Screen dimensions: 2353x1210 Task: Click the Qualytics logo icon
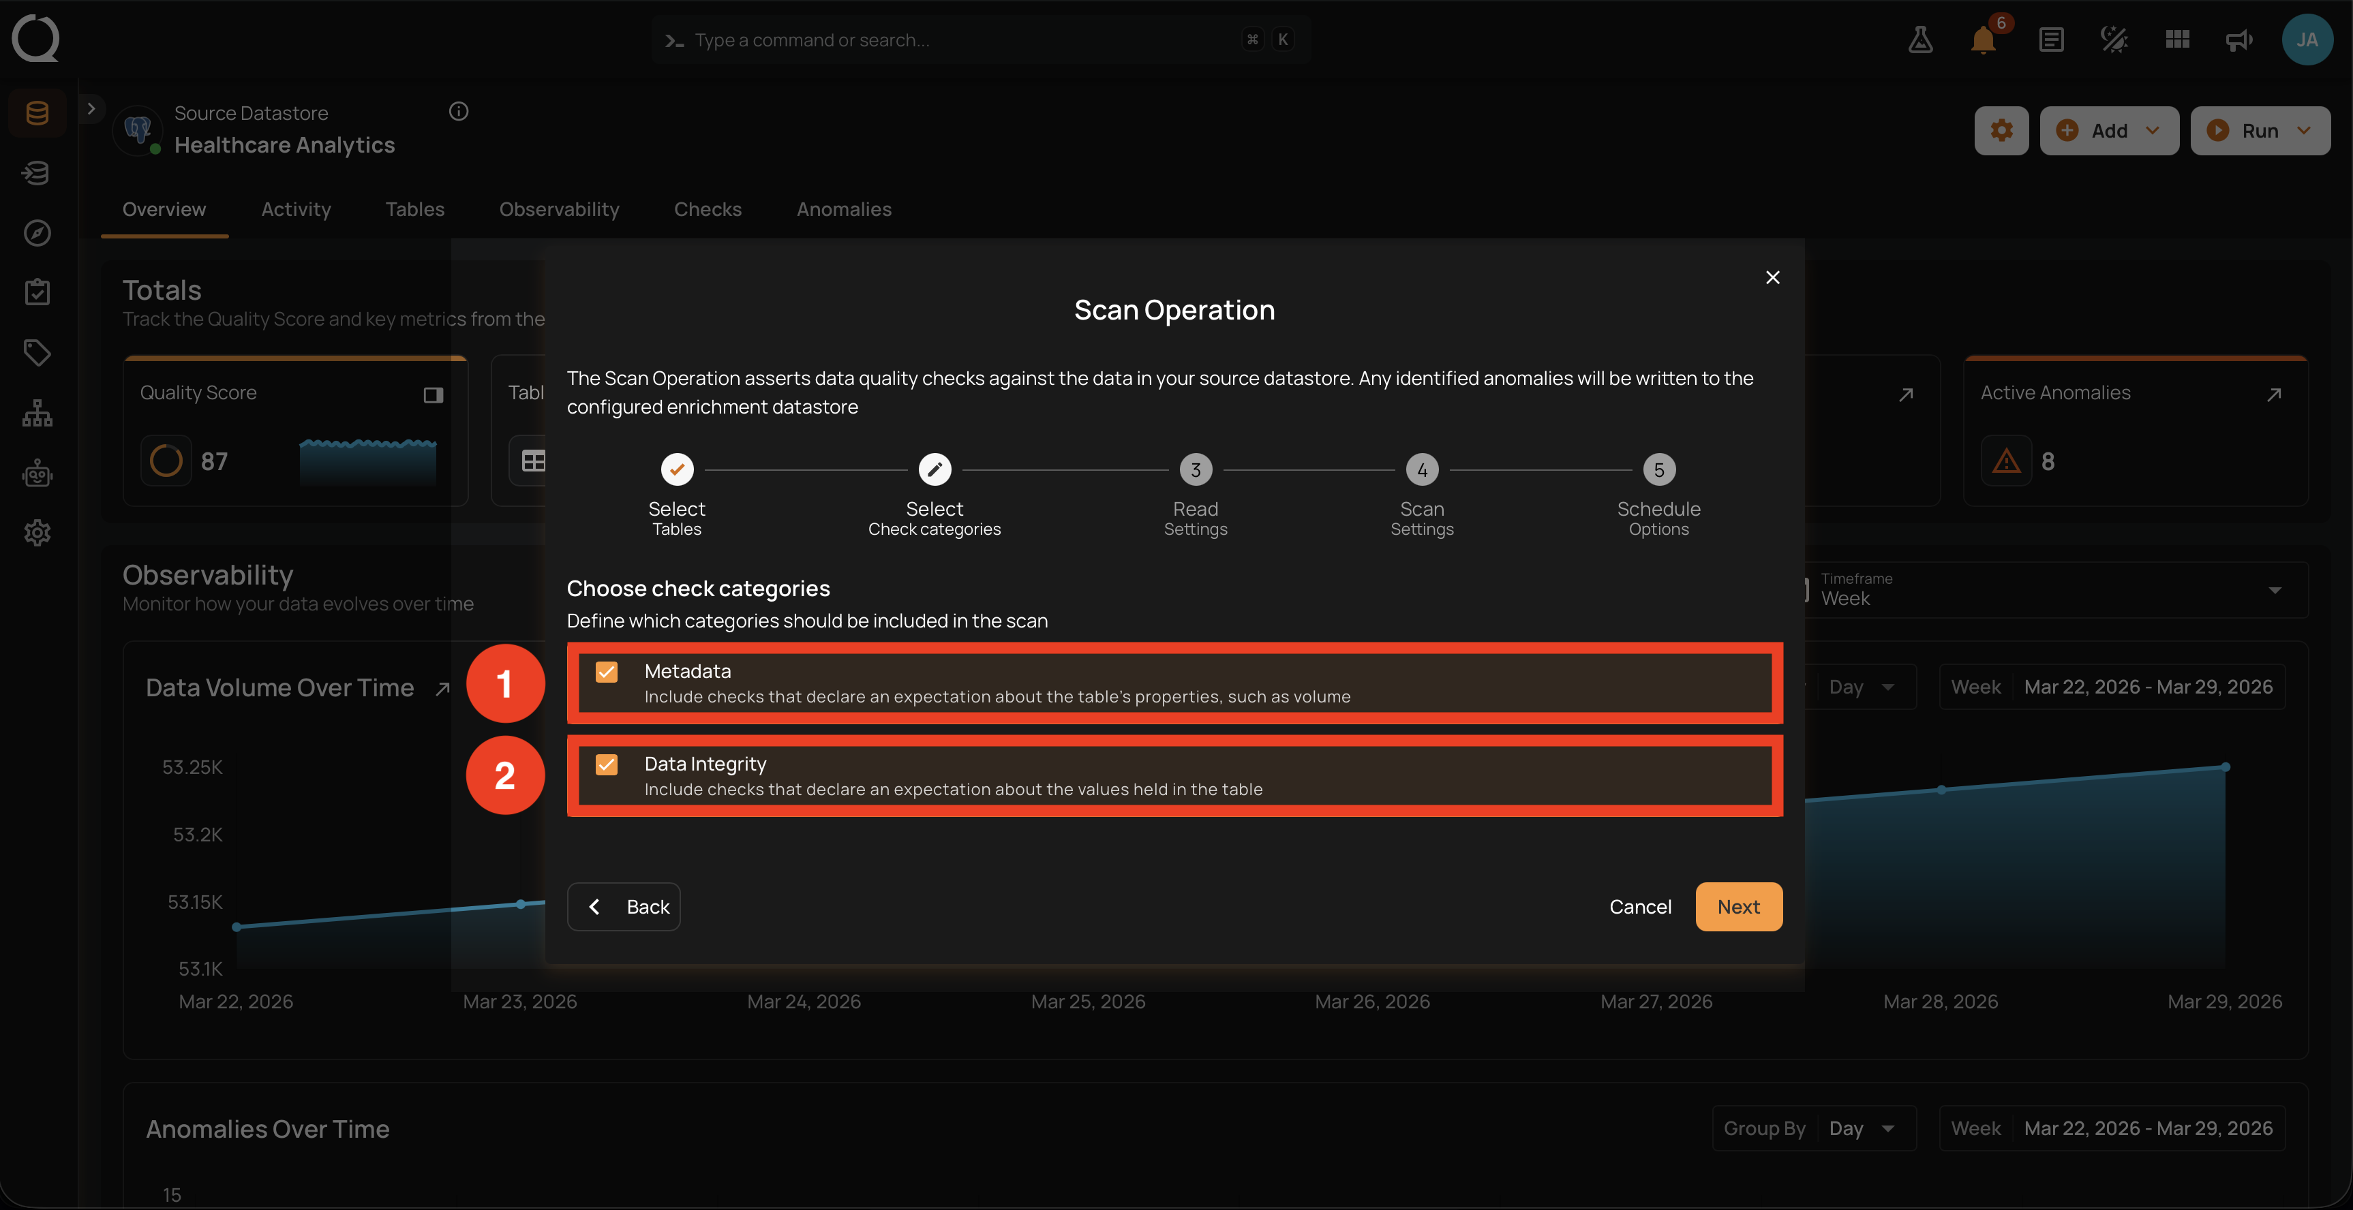coord(35,38)
